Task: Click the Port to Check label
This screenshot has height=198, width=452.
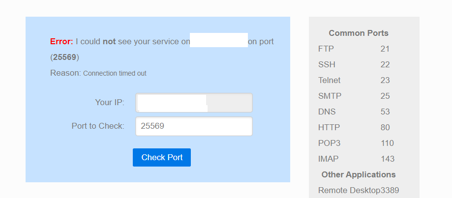Action: pyautogui.click(x=98, y=126)
